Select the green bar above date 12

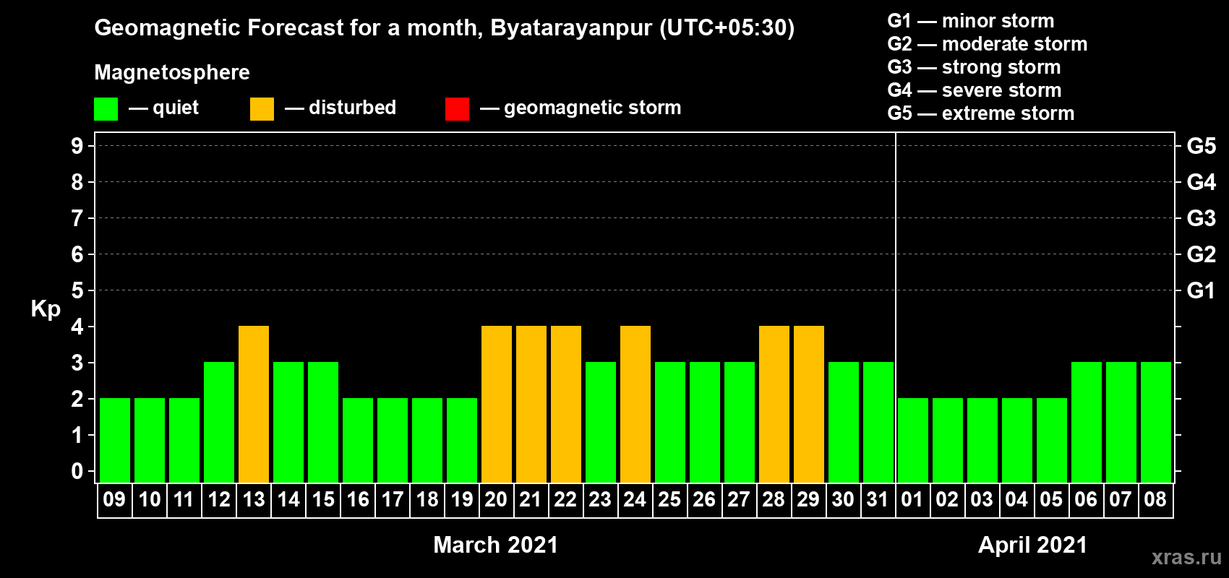pos(219,422)
